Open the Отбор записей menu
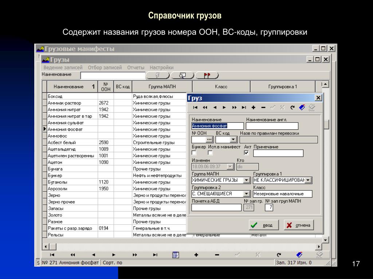Screen dimensions: 373x279 tap(105, 68)
